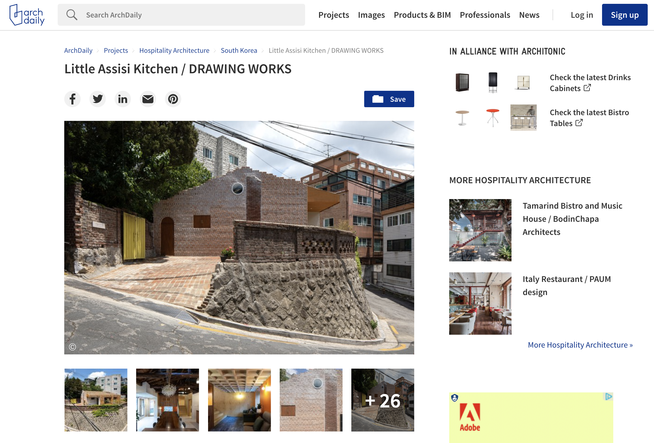The height and width of the screenshot is (443, 654).
Task: Open the Products & BIM menu
Action: coord(422,15)
